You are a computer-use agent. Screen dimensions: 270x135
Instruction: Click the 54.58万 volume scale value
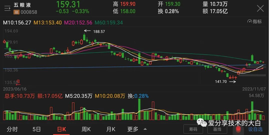click(x=256, y=95)
